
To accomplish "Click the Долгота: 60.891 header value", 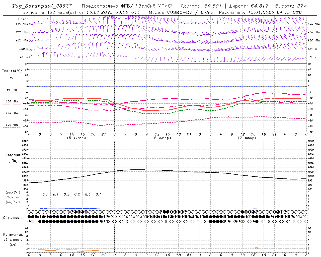I will (x=201, y=6).
